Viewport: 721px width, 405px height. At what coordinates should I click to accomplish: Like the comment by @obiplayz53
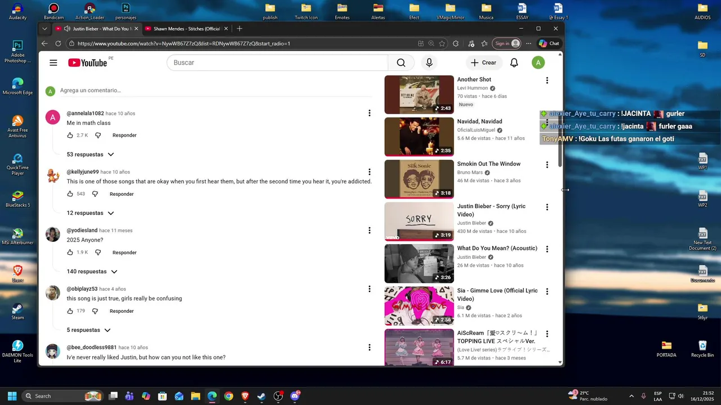click(x=70, y=310)
